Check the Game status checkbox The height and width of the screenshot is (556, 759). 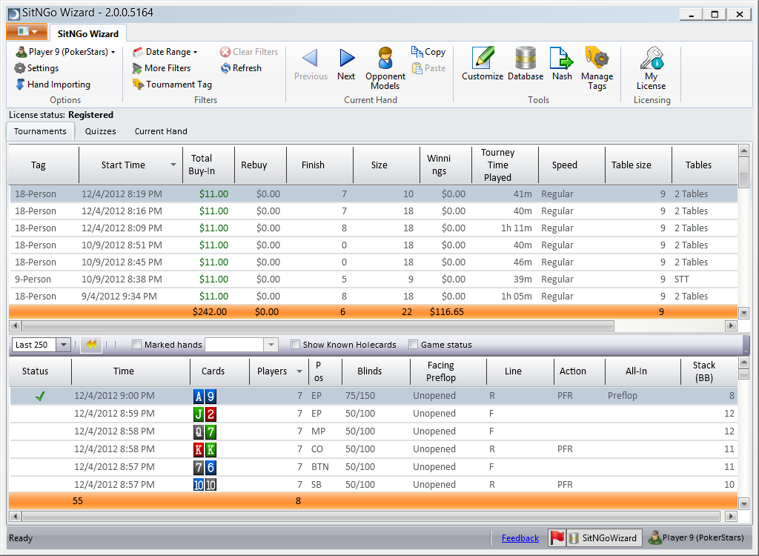tap(414, 345)
